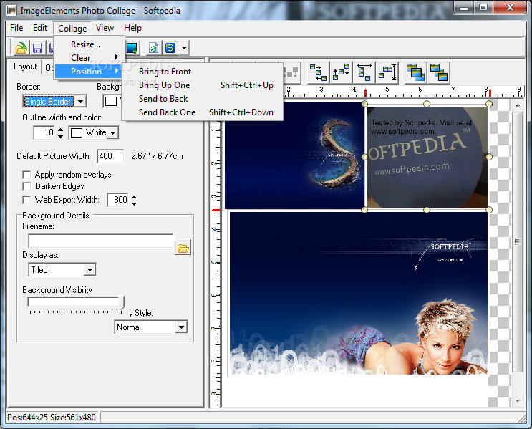Click the status bar position and size text
Viewport: 532px width, 429px height.
[x=52, y=418]
